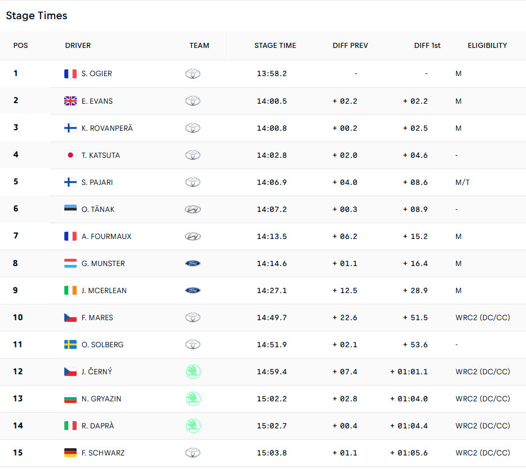
Task: Click F. Mares stage time 14:49.7
Action: point(272,318)
